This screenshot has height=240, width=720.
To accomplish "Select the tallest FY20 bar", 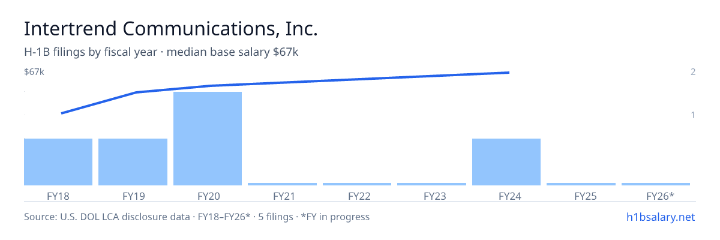I will [x=208, y=139].
